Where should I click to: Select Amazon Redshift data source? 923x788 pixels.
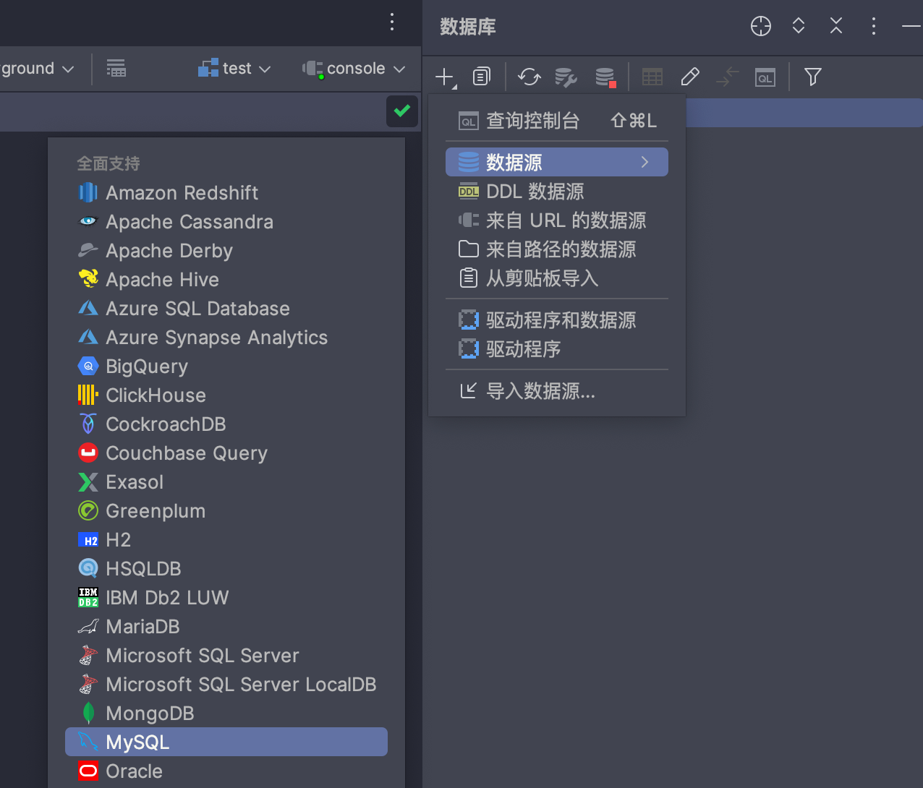coord(226,192)
